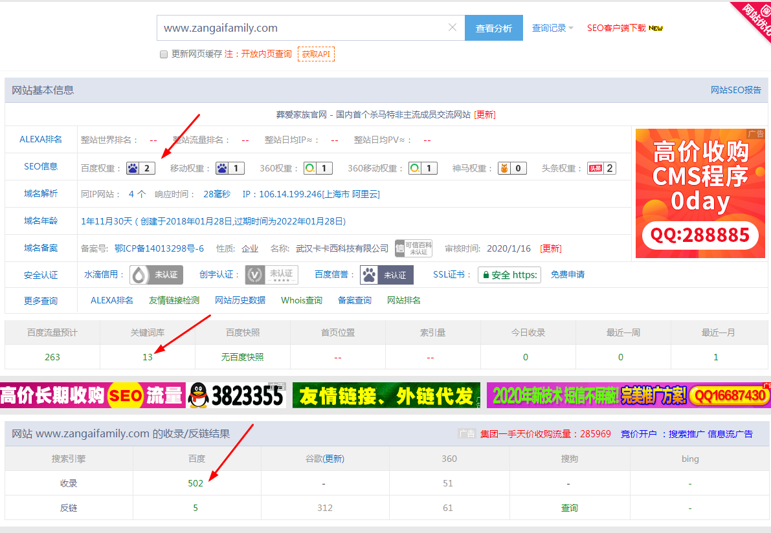
Task: Click the 创宇认证 未认证 badge
Action: [271, 275]
